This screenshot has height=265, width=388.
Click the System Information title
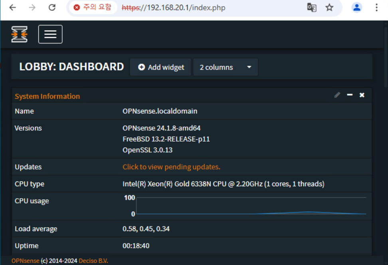click(x=47, y=96)
